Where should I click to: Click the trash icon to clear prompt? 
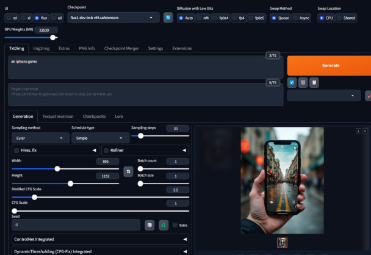pos(303,82)
